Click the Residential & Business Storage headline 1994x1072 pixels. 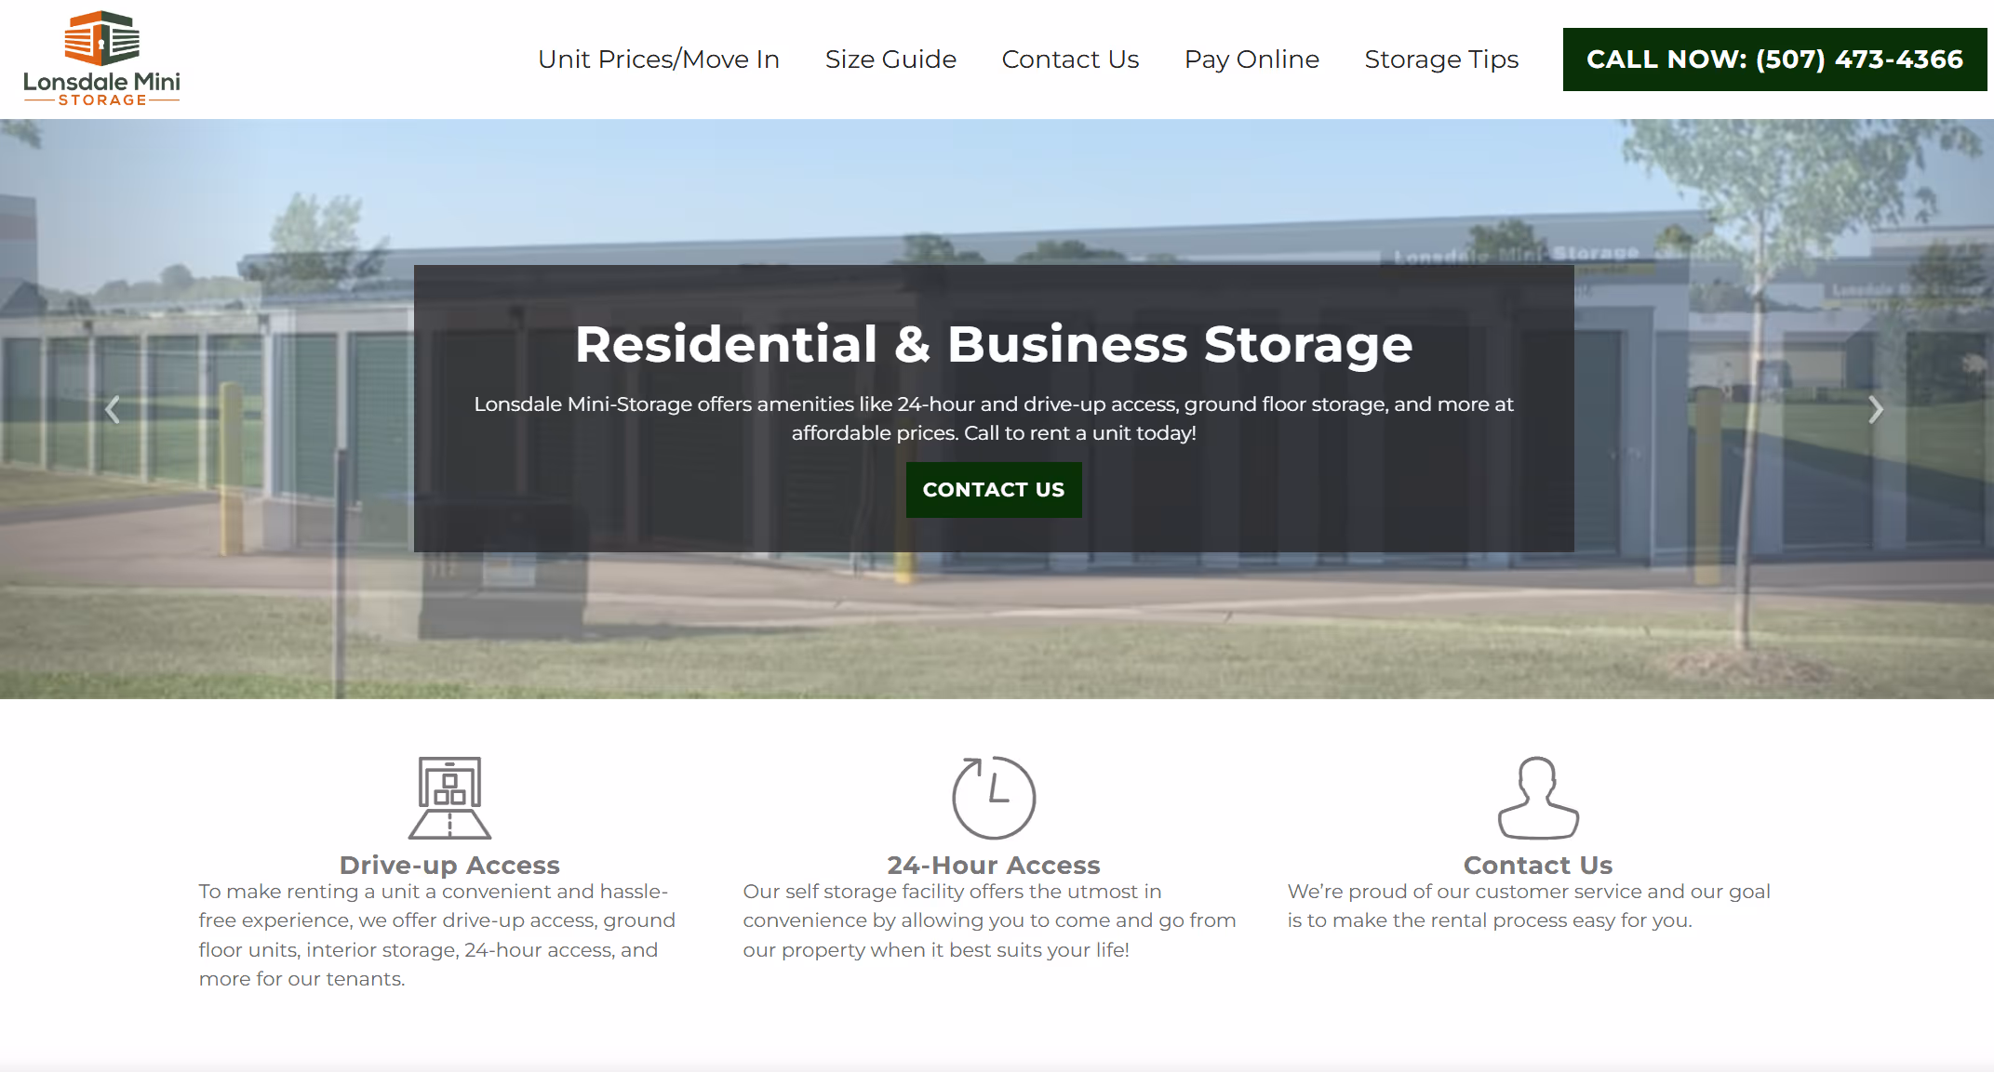[994, 344]
